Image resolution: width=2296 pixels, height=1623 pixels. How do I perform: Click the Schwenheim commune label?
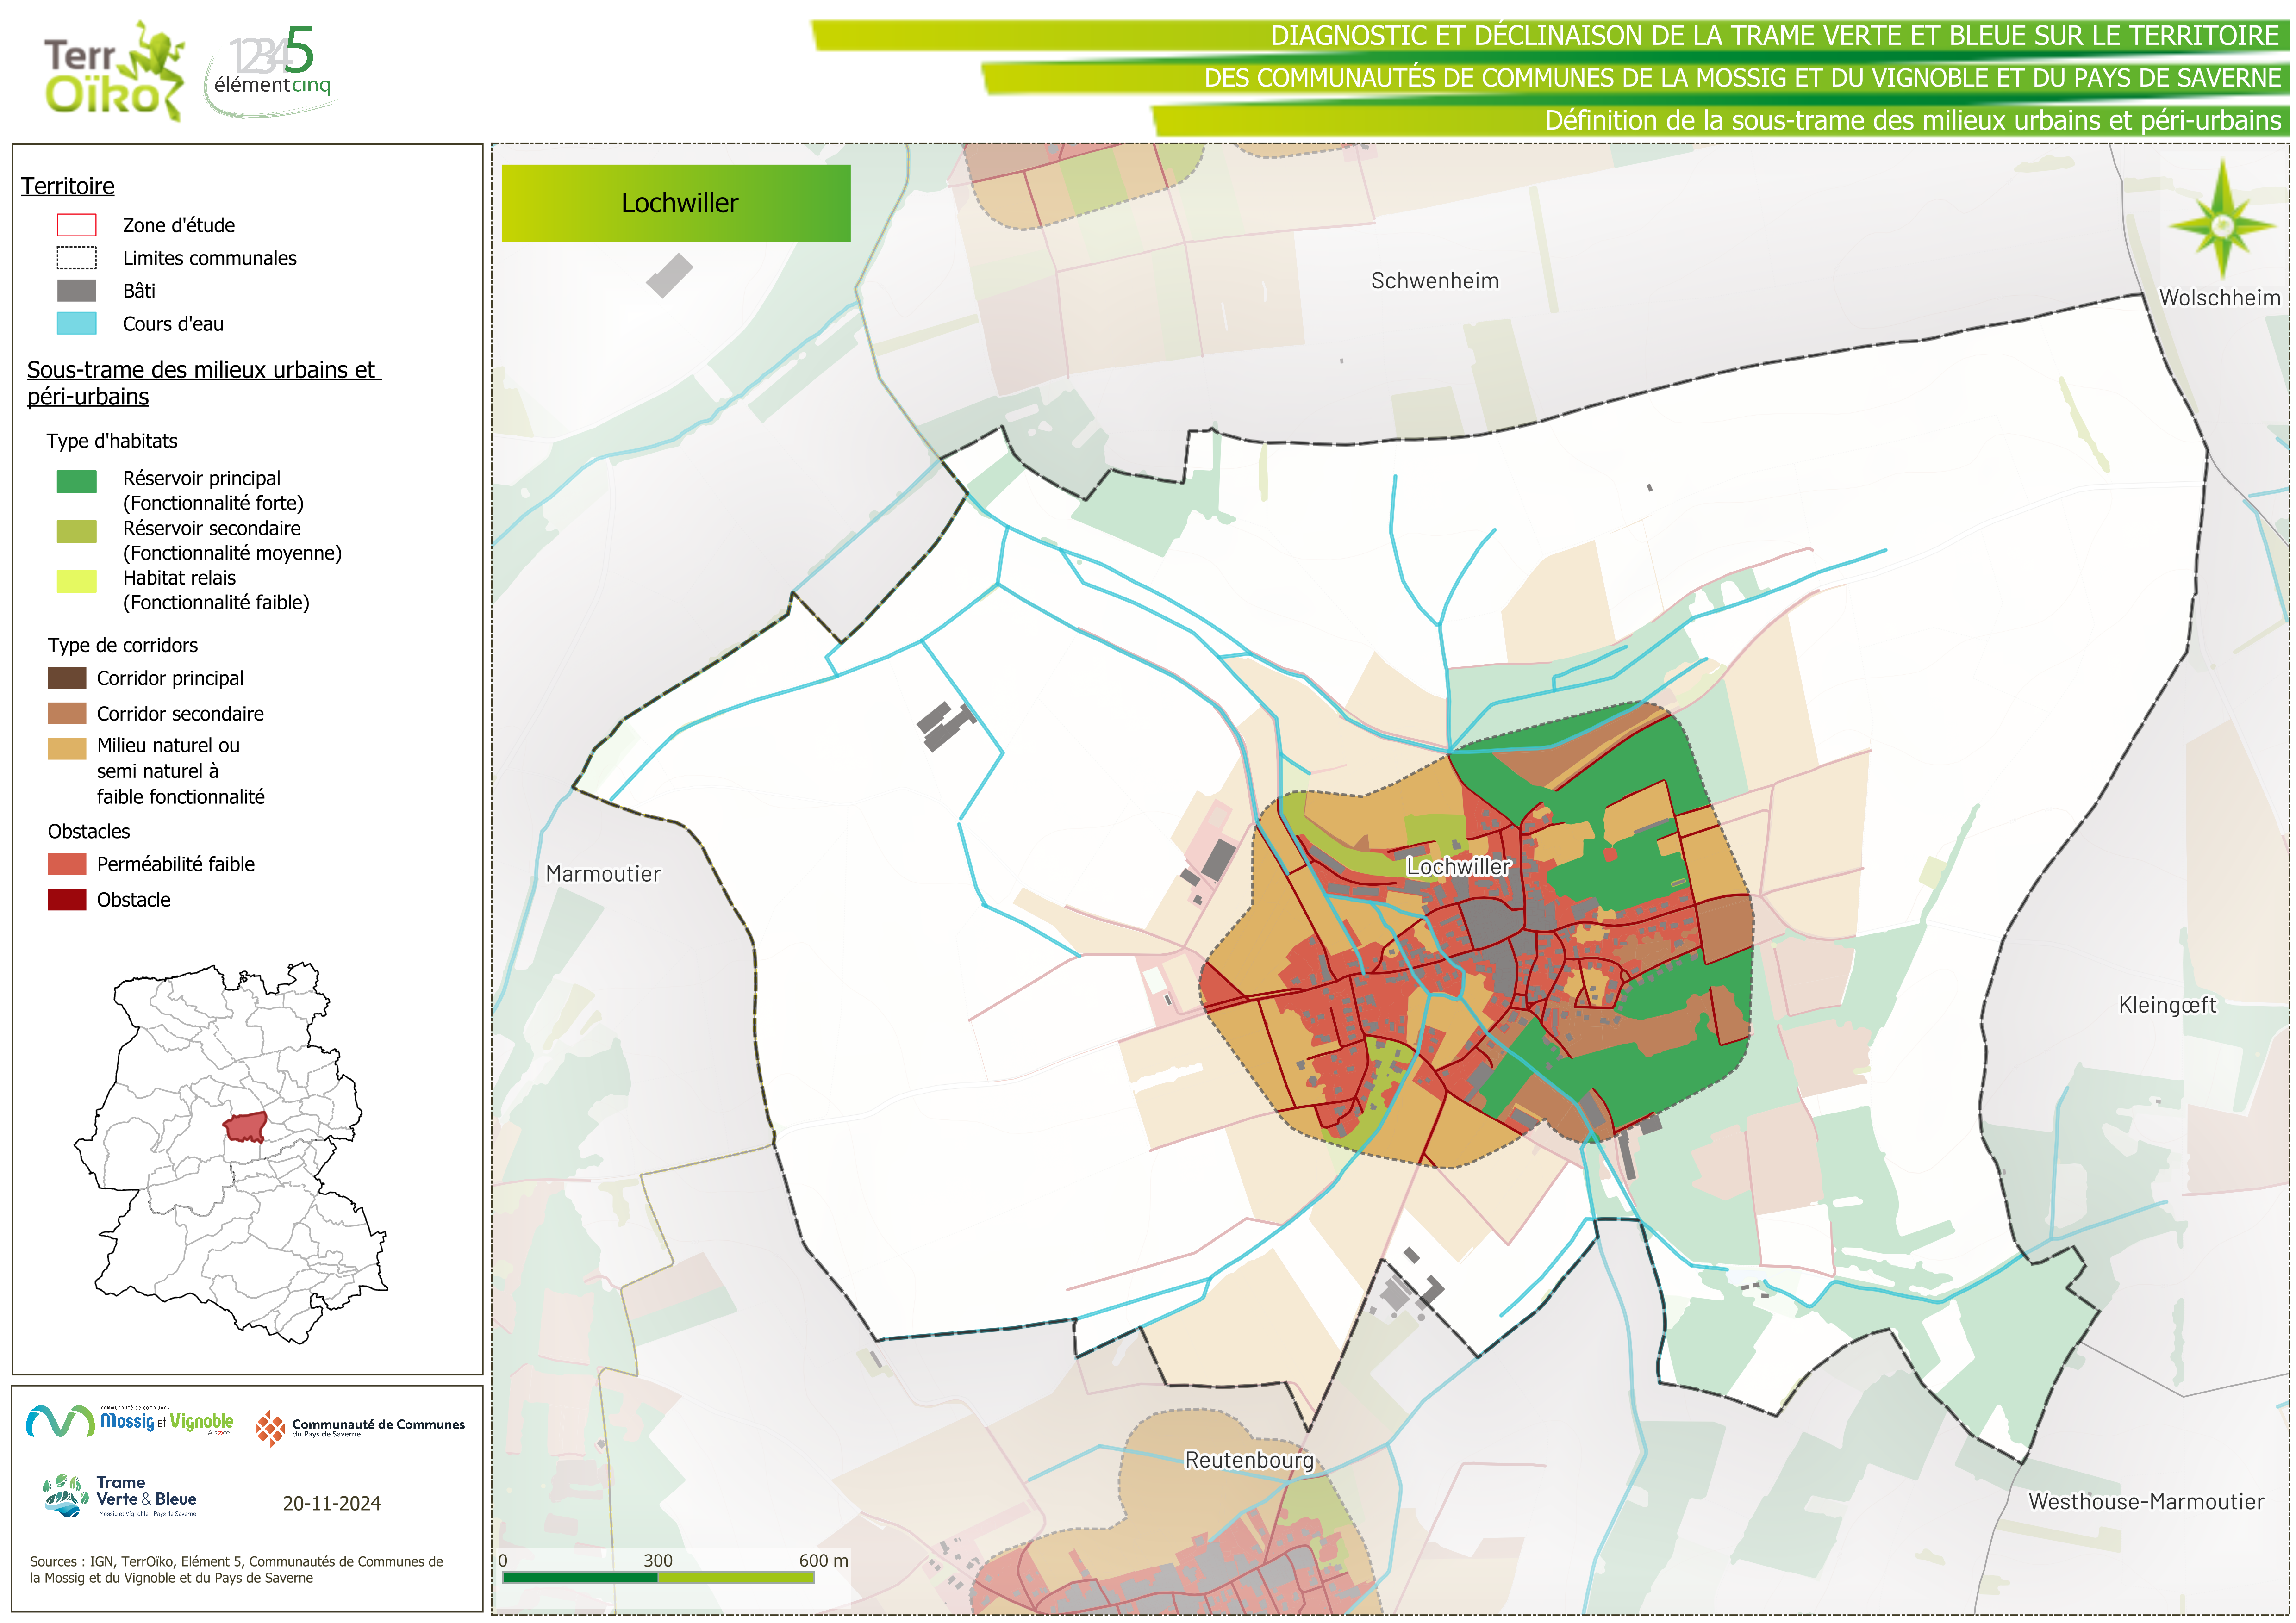[1434, 281]
